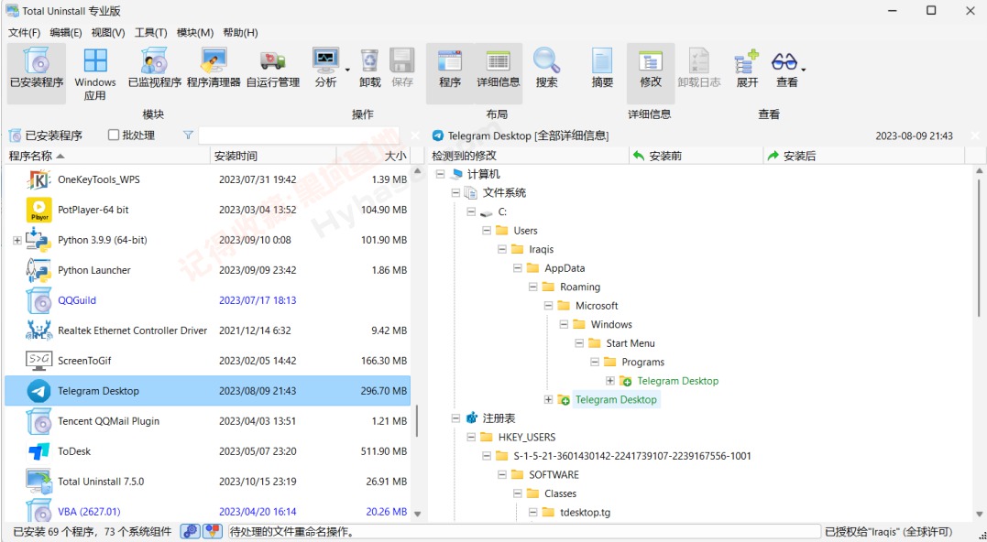Expand the Python 3.9.9 (64-bit) entry
This screenshot has height=542, width=987.
17,240
